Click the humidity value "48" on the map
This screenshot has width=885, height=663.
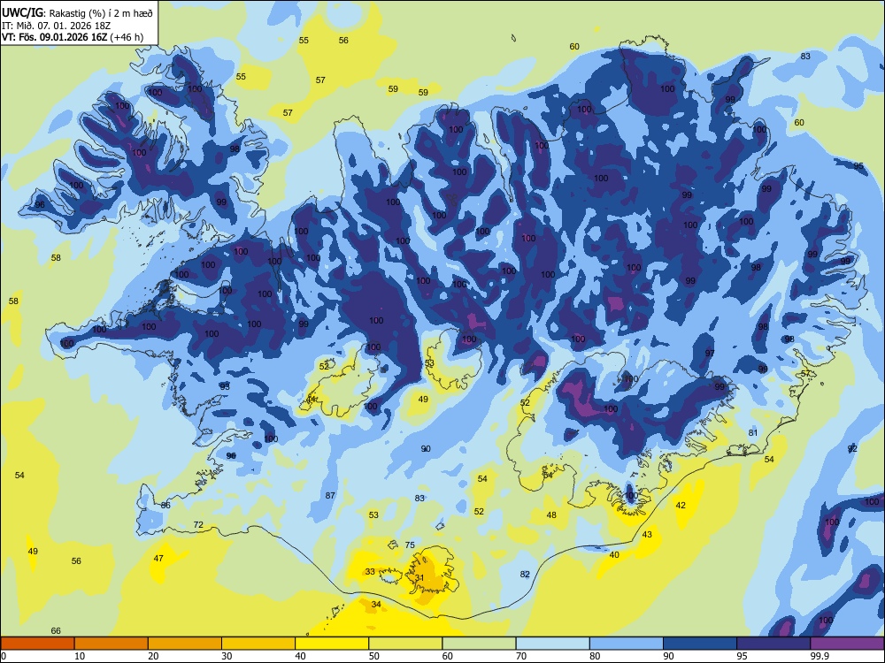551,514
